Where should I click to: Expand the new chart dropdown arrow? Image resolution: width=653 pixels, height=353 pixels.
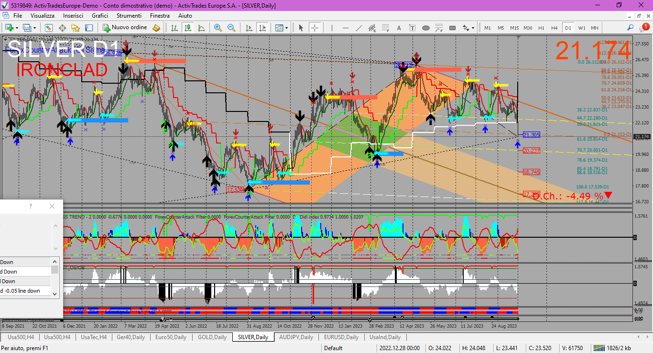click(x=17, y=28)
